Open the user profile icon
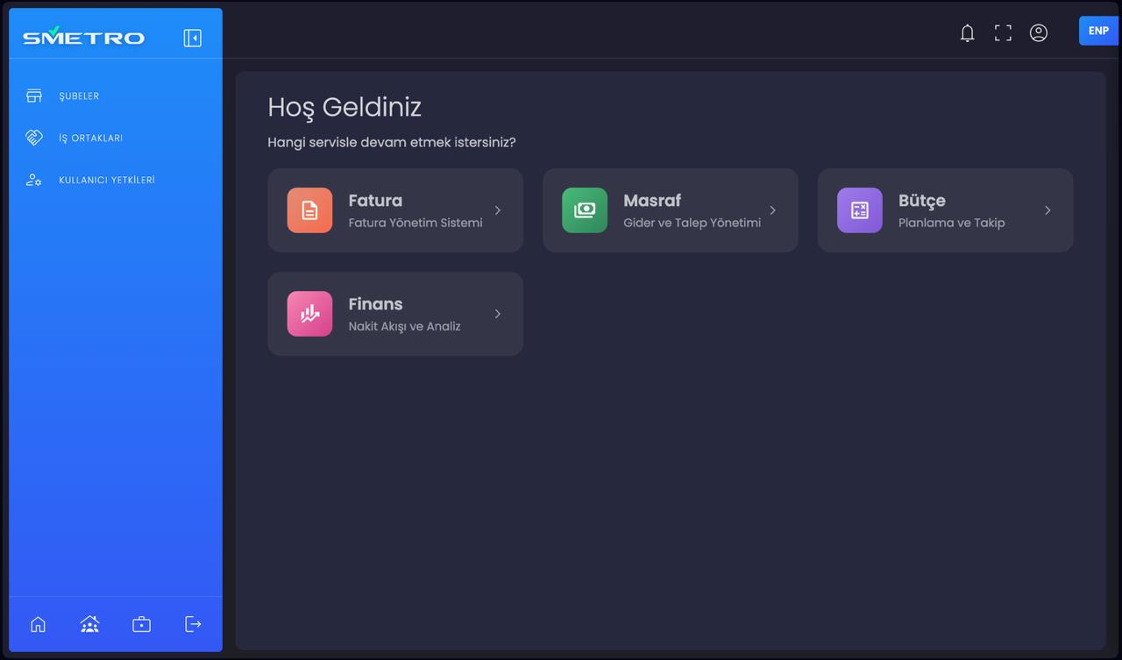This screenshot has width=1122, height=660. (x=1039, y=33)
